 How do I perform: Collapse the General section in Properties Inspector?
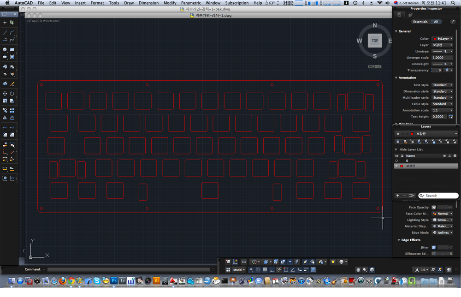coord(396,31)
